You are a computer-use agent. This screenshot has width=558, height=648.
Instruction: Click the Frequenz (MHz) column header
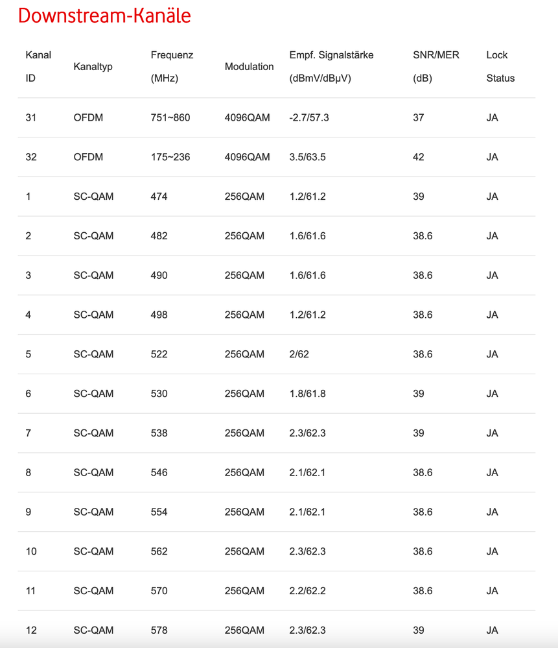pos(172,66)
